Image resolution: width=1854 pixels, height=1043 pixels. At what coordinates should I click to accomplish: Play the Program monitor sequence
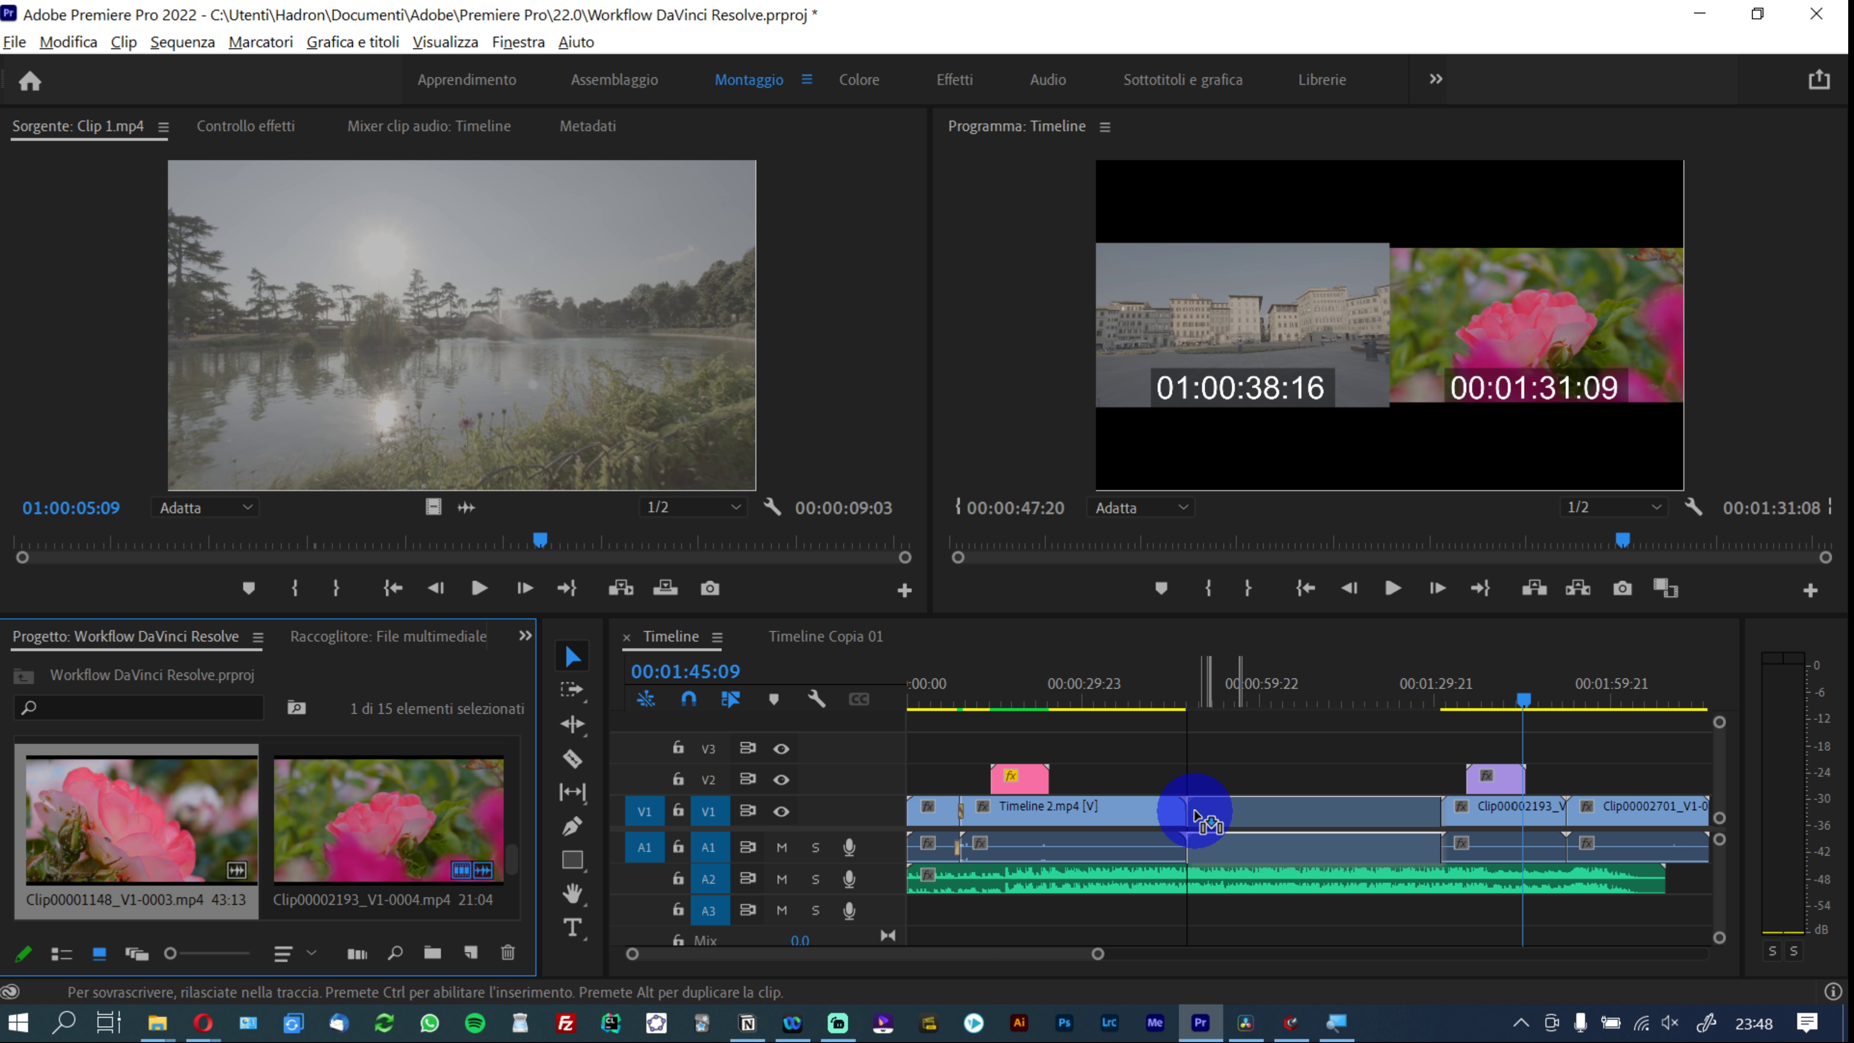point(1392,588)
